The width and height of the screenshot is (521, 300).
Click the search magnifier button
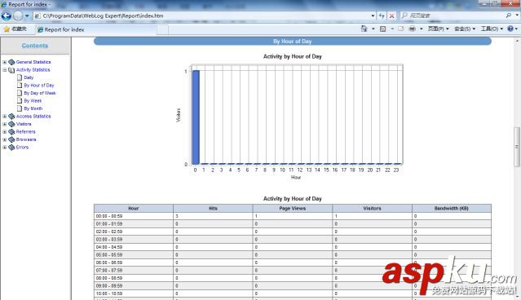509,15
